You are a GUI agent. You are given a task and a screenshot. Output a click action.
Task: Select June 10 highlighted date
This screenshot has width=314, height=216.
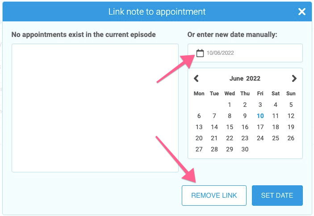[x=260, y=116]
